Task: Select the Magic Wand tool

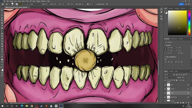Action: coord(2,18)
